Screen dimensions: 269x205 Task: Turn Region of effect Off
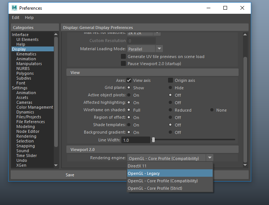pyautogui.click(x=170, y=117)
